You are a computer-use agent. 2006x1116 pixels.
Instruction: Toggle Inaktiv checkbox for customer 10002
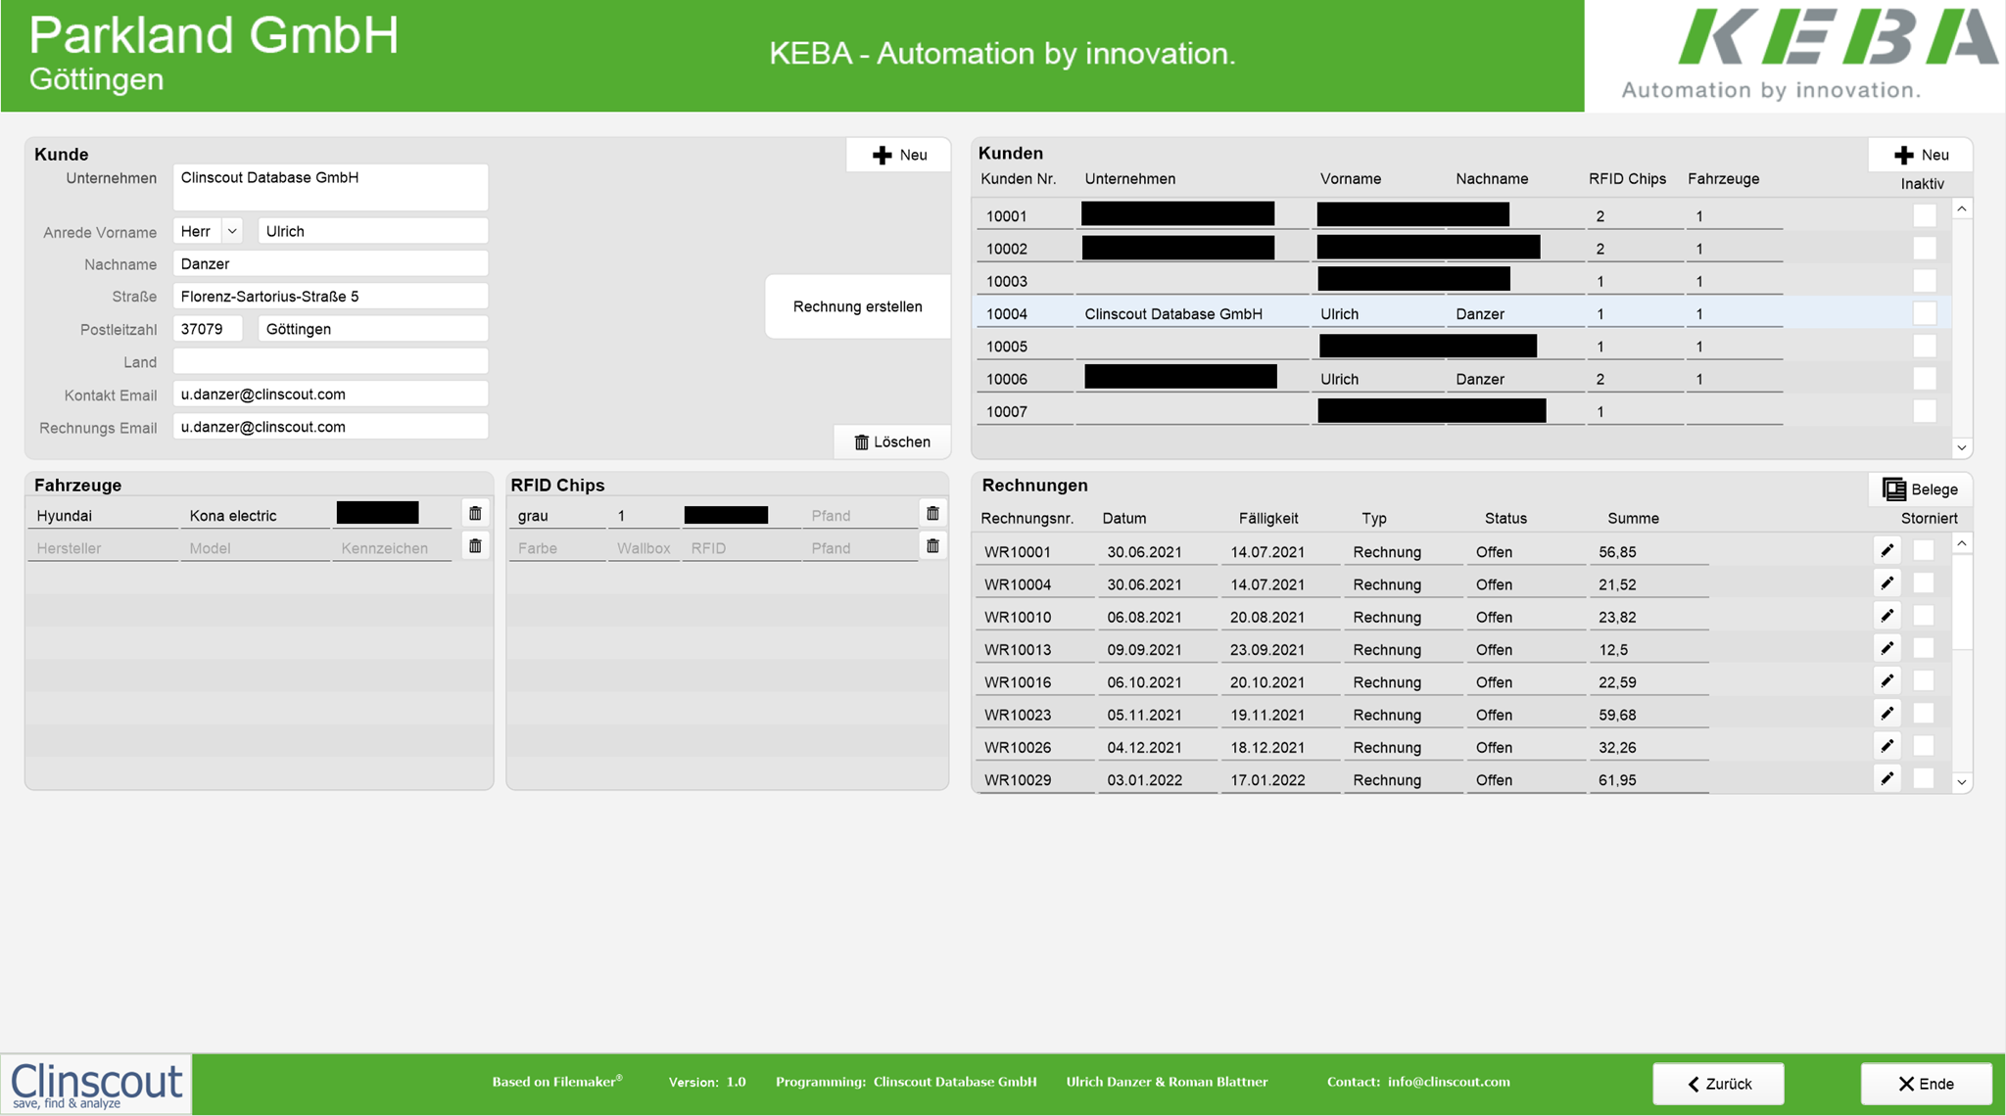[1924, 248]
